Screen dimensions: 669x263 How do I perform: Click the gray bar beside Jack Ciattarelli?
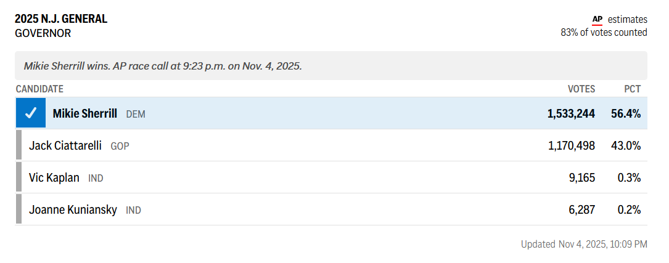18,146
